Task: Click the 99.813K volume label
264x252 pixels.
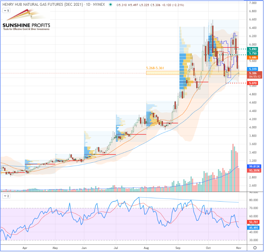Action: coord(254,166)
